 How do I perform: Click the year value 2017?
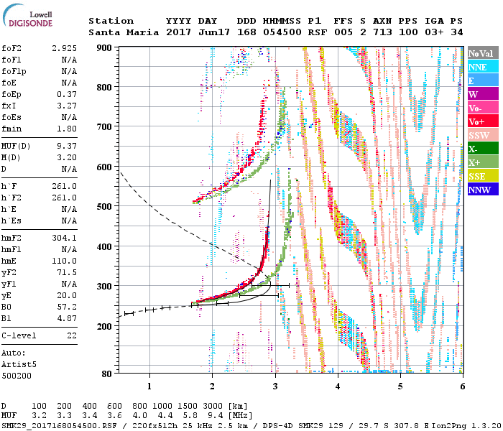coord(179,32)
